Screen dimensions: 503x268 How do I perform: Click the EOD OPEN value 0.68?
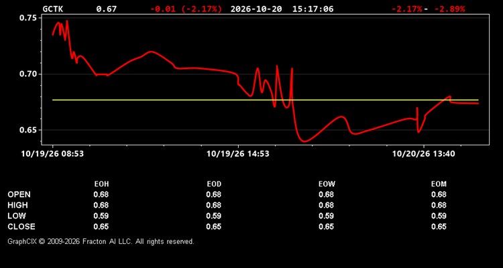click(x=214, y=194)
